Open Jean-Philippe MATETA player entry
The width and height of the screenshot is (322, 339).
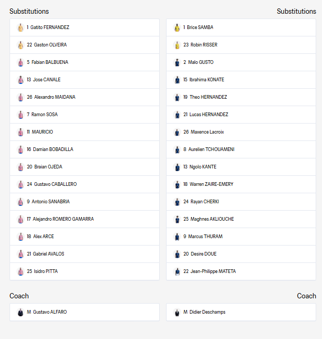(x=209, y=271)
